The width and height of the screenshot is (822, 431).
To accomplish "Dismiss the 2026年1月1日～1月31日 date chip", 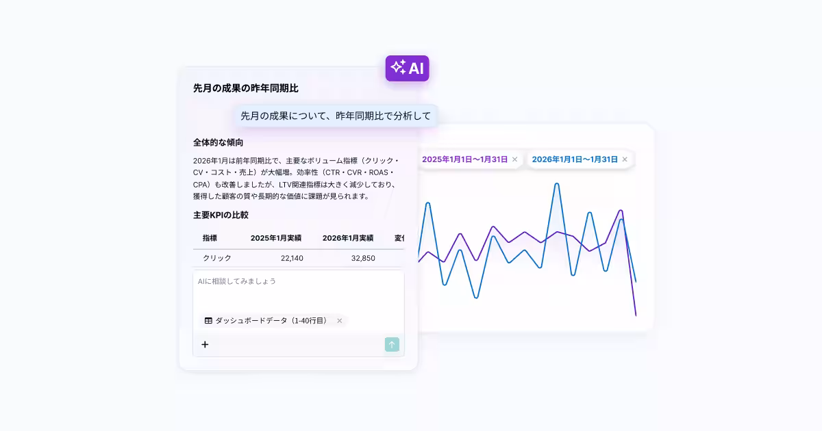I will tap(624, 159).
